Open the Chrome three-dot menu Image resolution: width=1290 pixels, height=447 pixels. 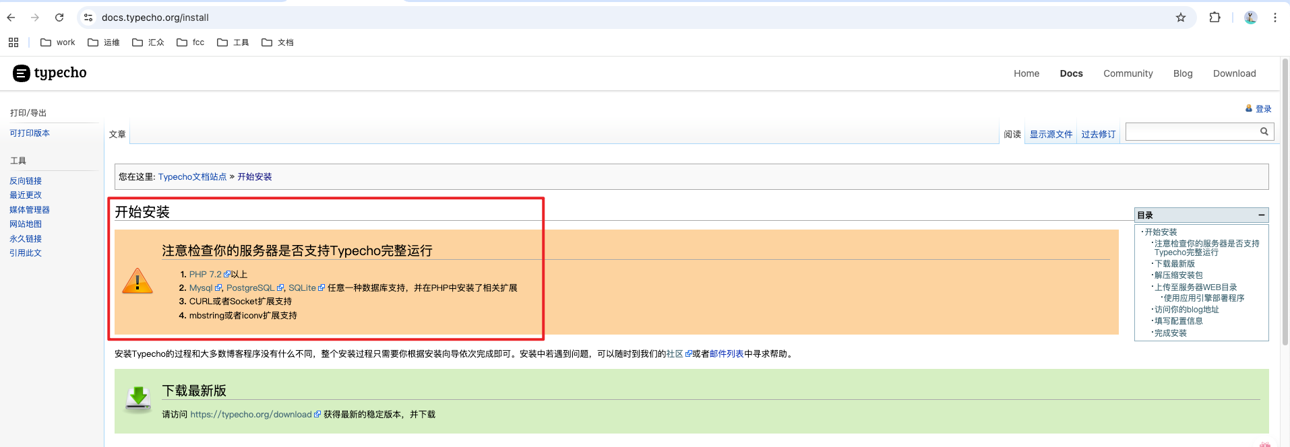[x=1275, y=18]
